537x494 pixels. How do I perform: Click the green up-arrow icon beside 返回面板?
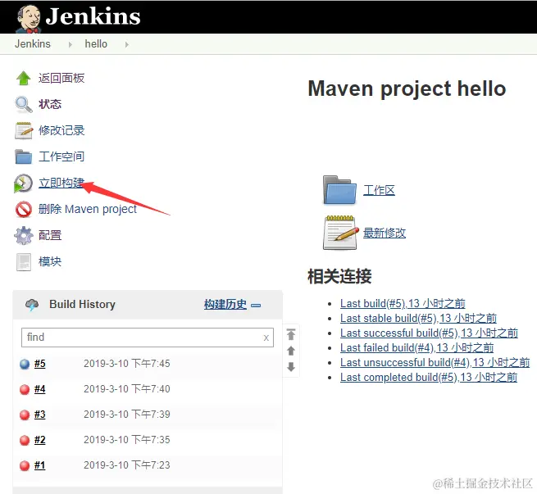[23, 78]
